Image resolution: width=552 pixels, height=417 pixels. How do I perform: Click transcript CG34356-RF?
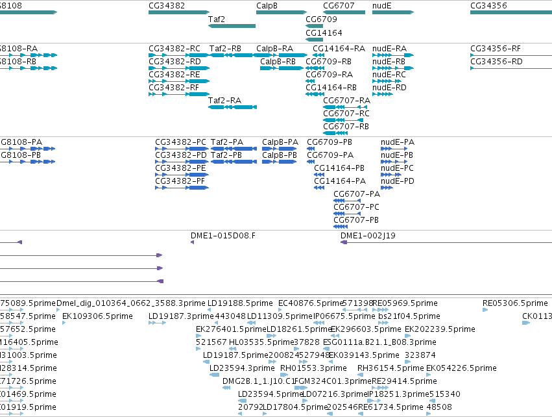point(496,49)
